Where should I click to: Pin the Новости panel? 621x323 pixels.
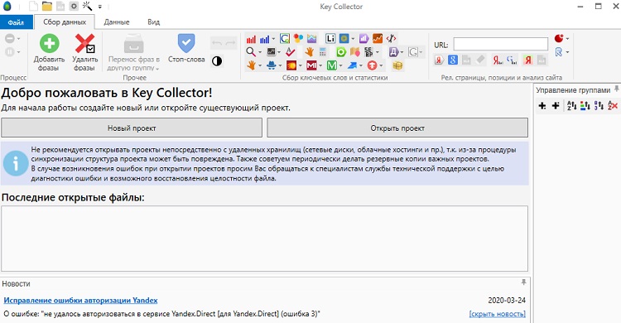point(523,282)
